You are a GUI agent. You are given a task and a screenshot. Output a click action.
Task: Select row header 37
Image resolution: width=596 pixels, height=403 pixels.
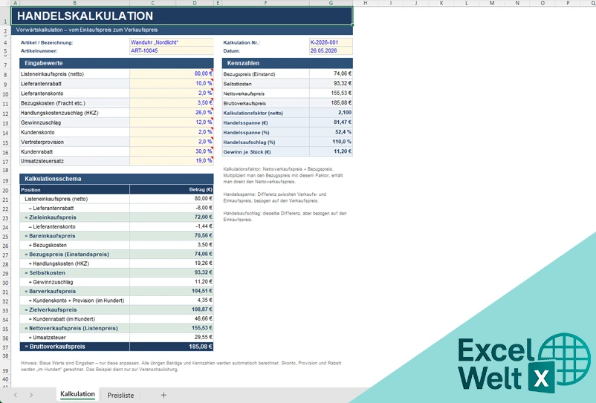(5, 347)
